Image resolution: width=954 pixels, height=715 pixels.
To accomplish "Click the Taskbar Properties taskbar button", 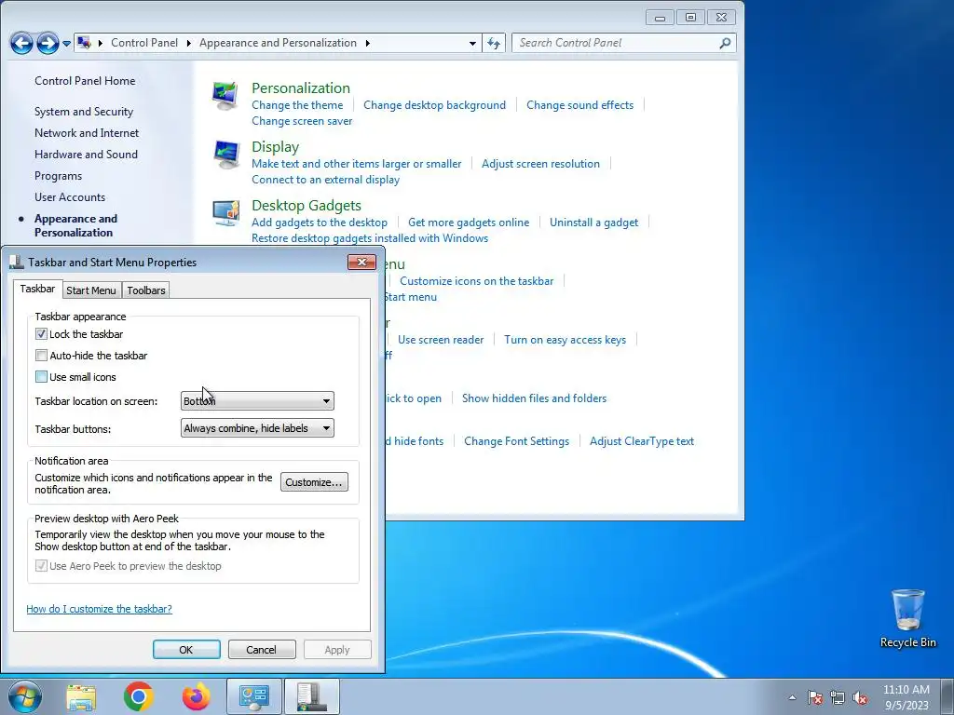I will [x=311, y=696].
